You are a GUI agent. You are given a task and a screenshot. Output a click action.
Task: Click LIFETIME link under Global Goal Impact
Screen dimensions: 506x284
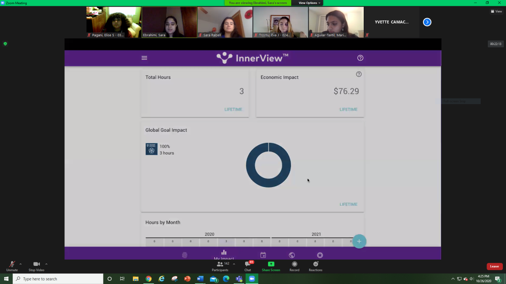(x=348, y=204)
